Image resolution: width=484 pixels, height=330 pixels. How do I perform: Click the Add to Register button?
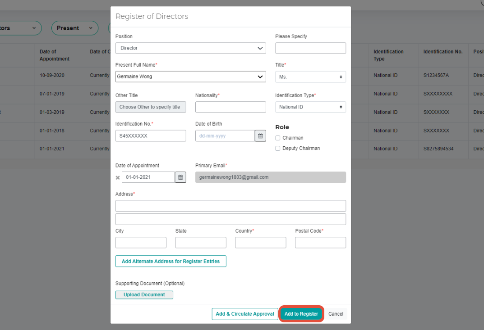pyautogui.click(x=301, y=314)
